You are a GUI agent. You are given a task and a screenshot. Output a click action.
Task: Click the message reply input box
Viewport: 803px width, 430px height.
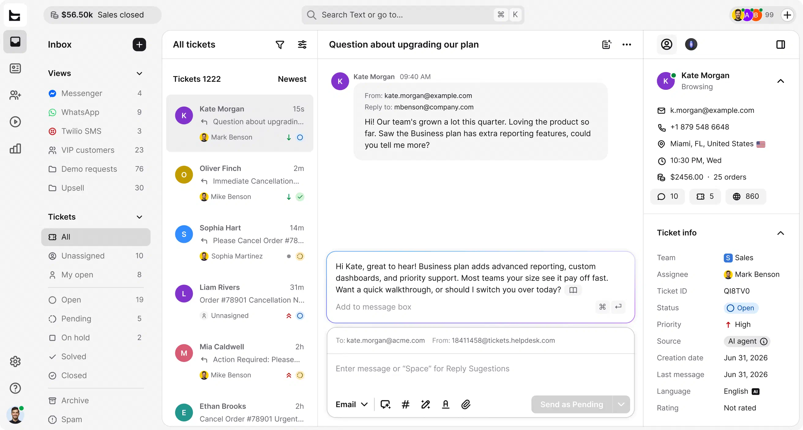480,369
